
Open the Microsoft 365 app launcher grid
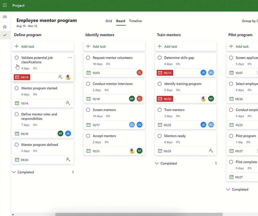(5, 5)
